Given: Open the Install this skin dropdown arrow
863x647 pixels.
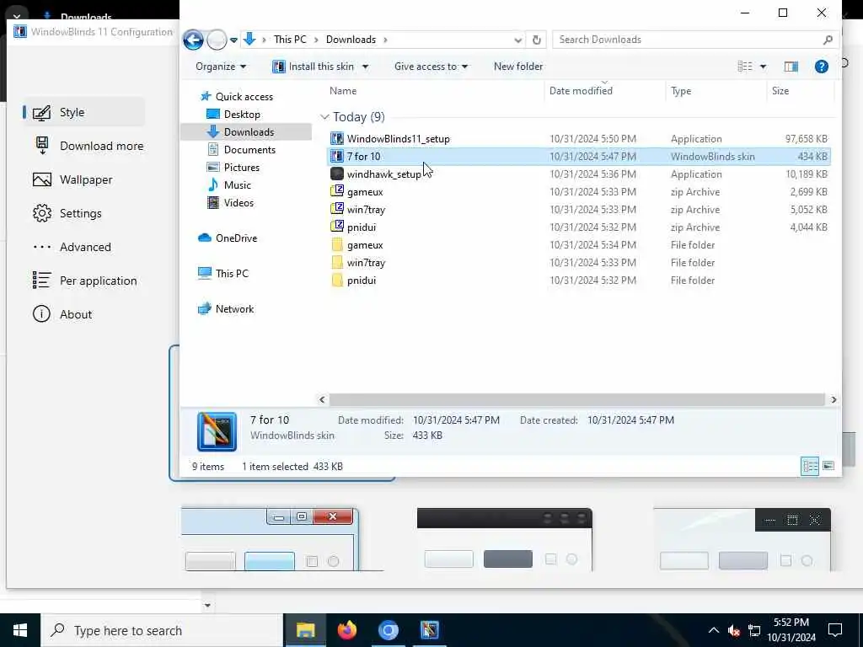Looking at the screenshot, I should point(365,67).
